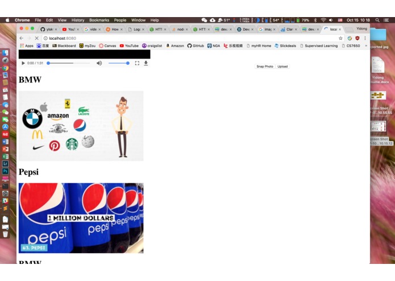Screen dimensions: 395x281
Task: Open the Amazon bookmark
Action: (175, 46)
